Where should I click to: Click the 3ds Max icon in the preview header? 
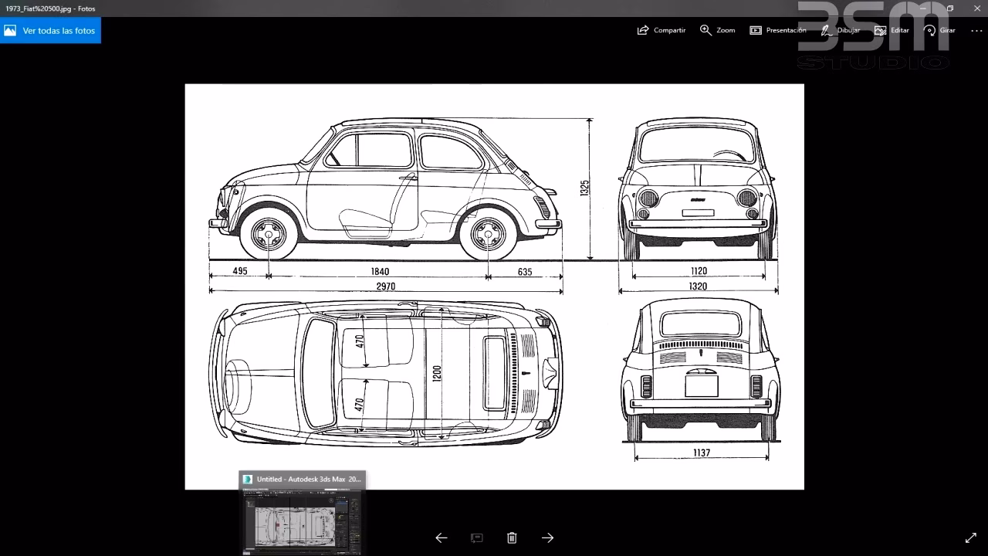tap(246, 479)
